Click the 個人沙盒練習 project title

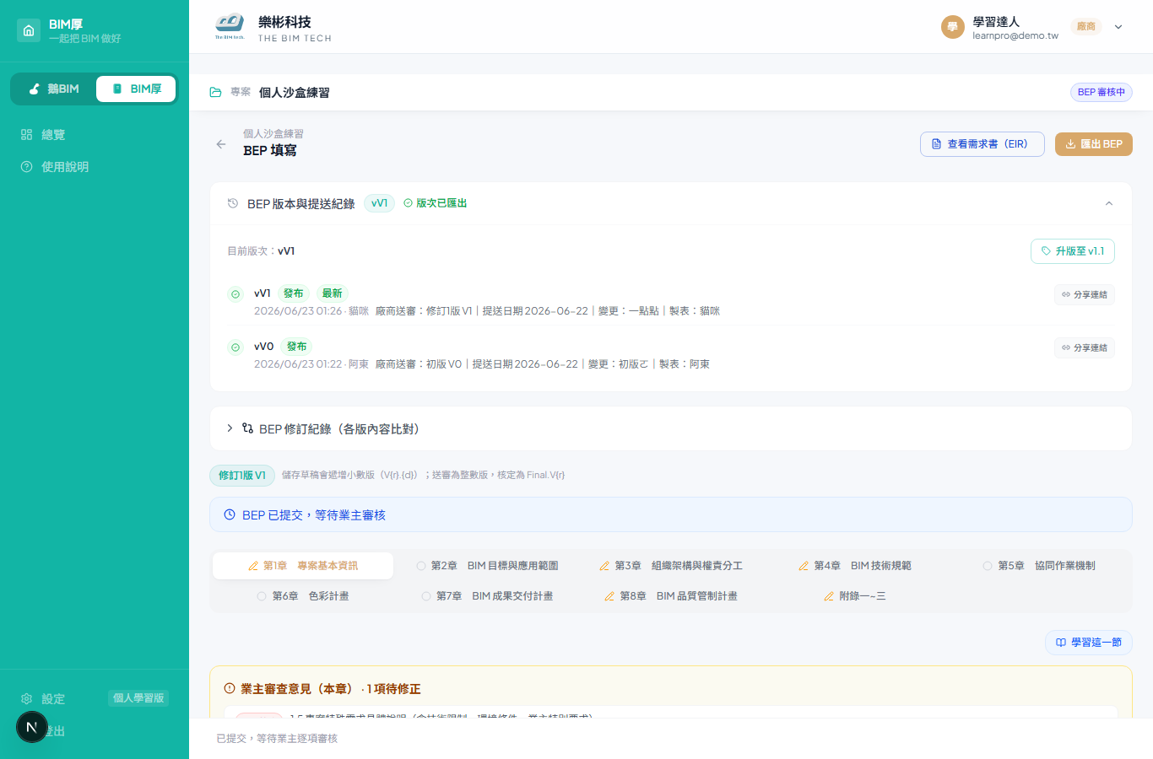295,93
